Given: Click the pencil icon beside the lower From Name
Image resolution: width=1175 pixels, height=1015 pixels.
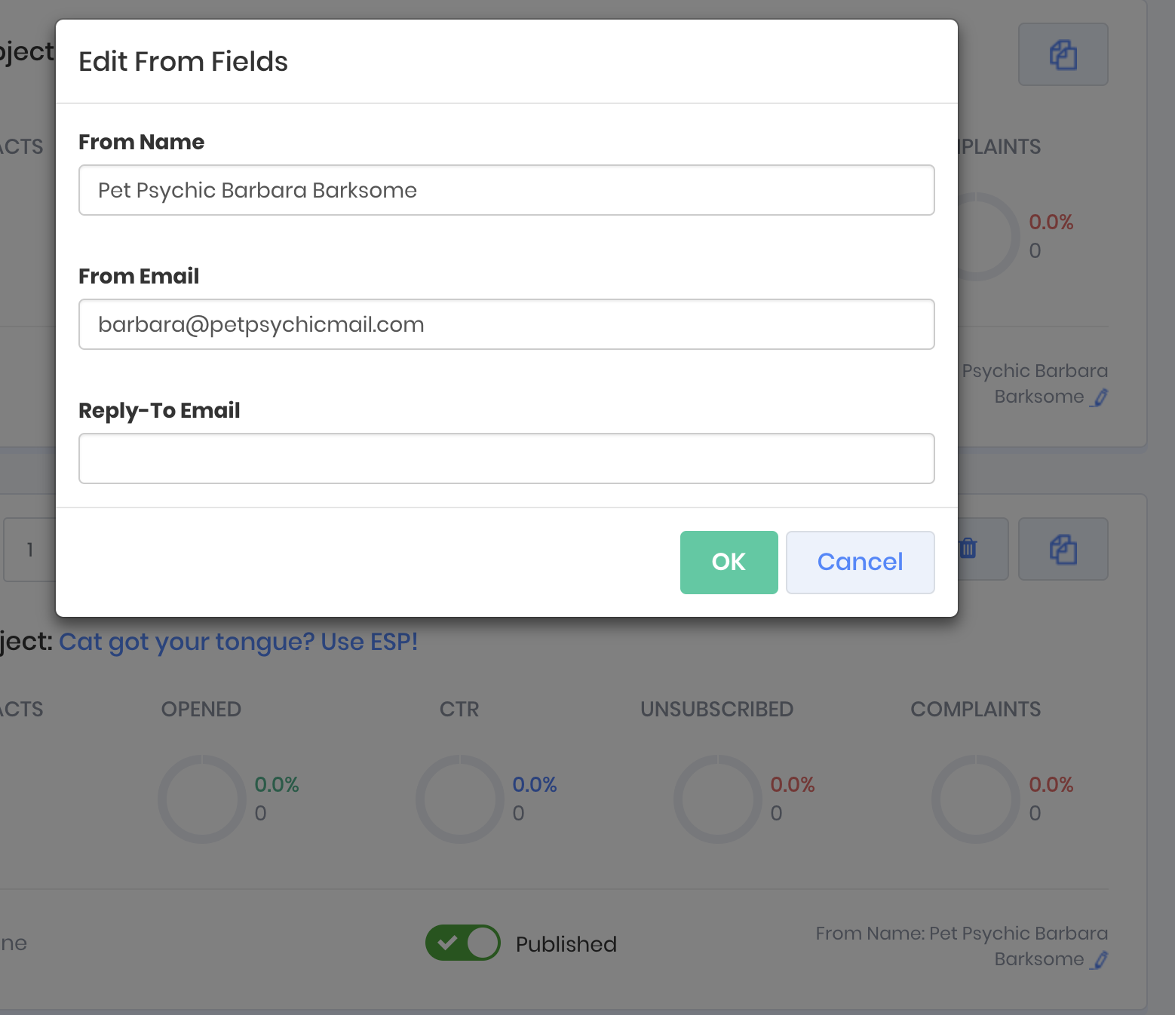Looking at the screenshot, I should coord(1101,960).
